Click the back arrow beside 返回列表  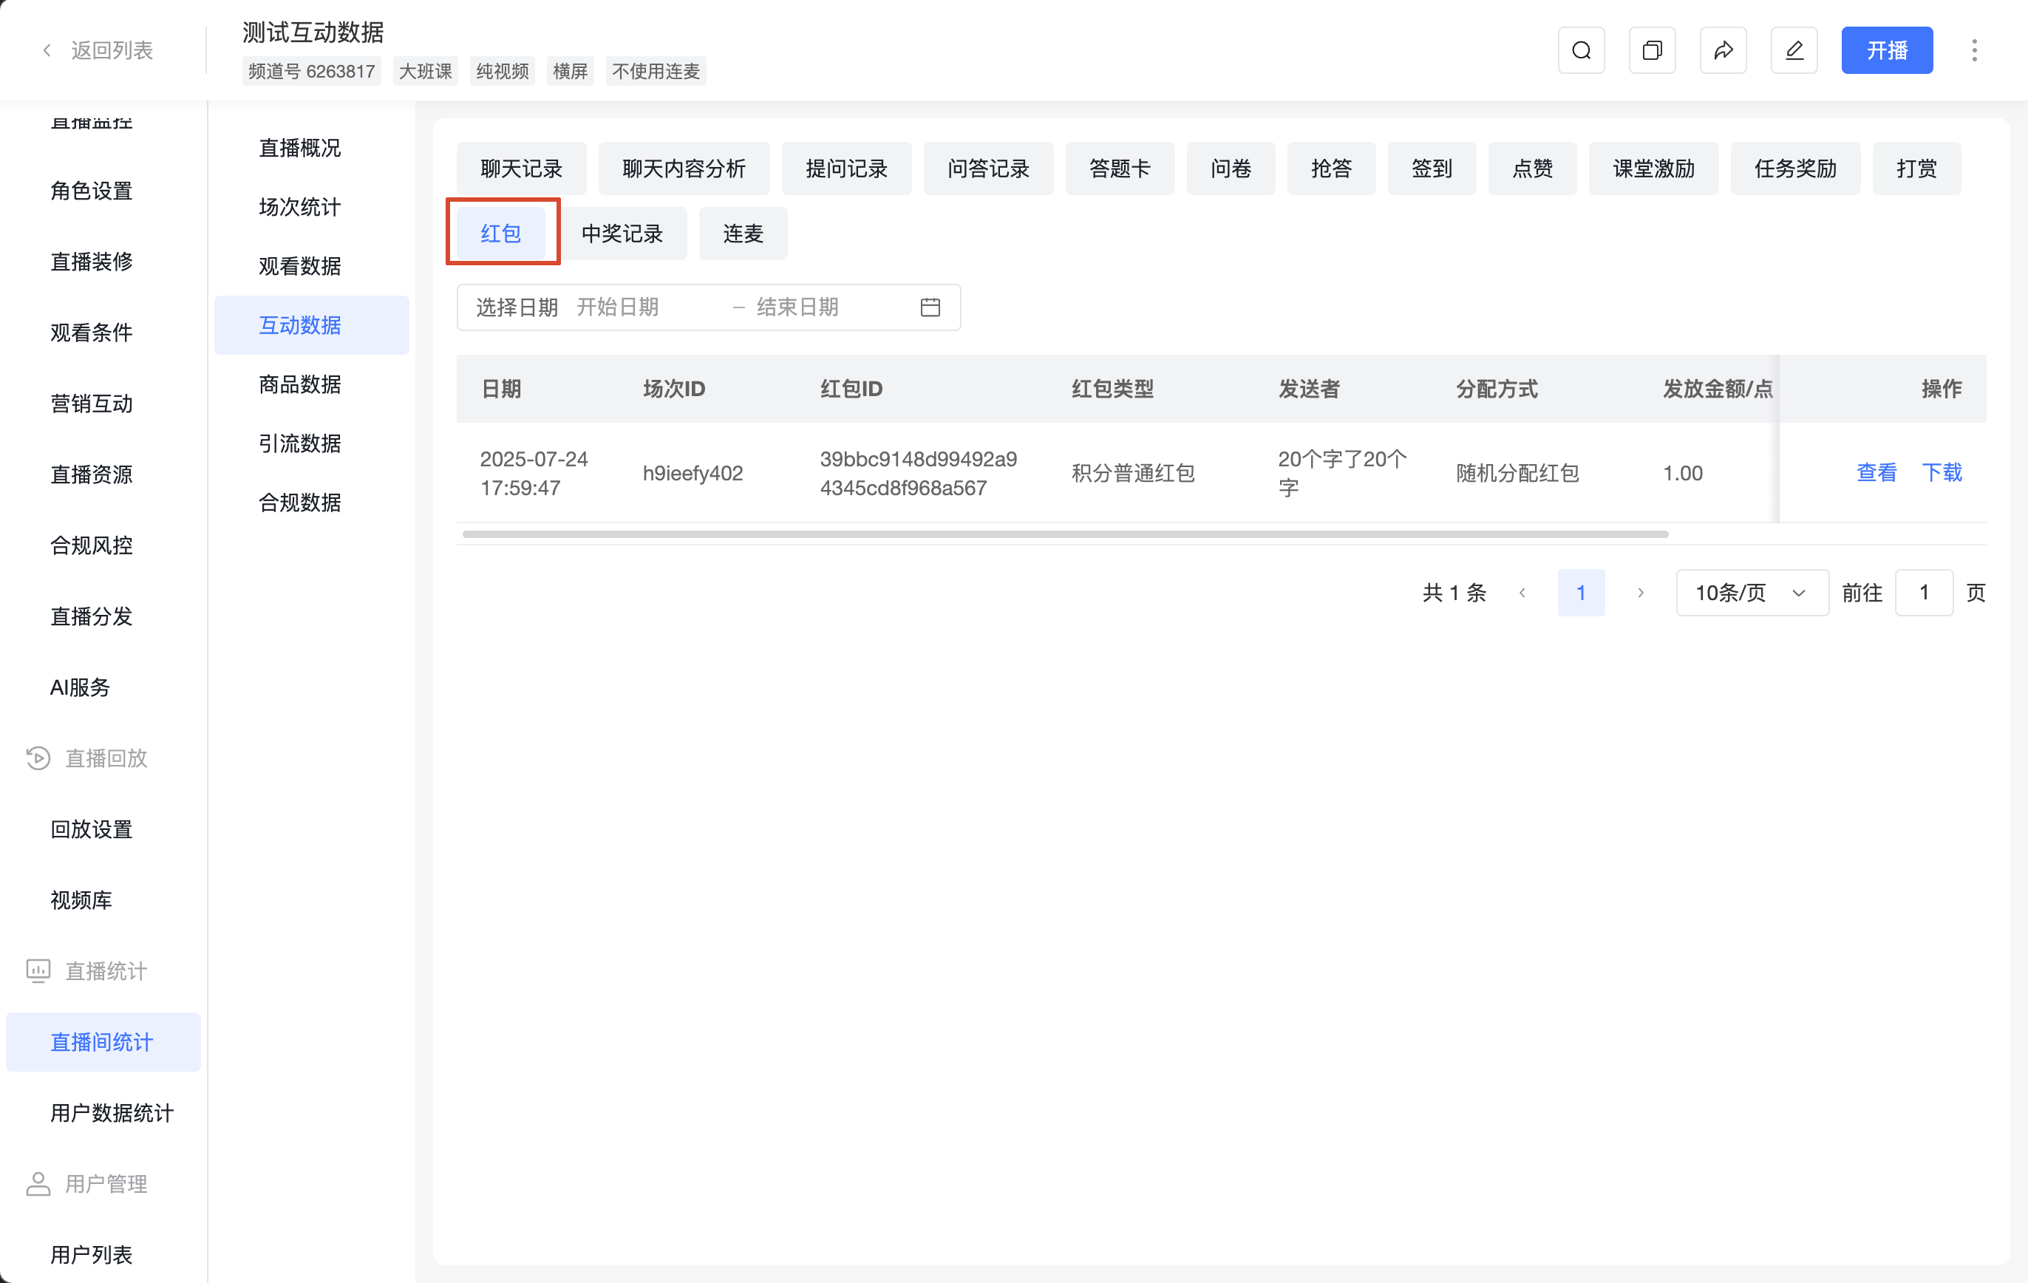[x=47, y=50]
